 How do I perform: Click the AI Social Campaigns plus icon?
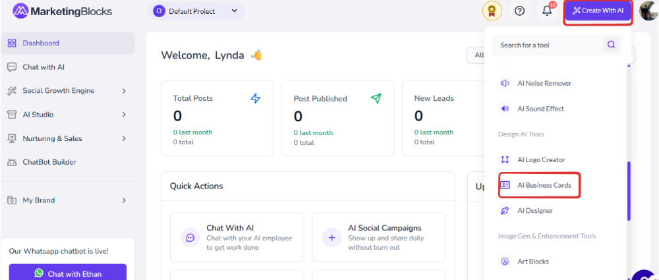tap(332, 238)
